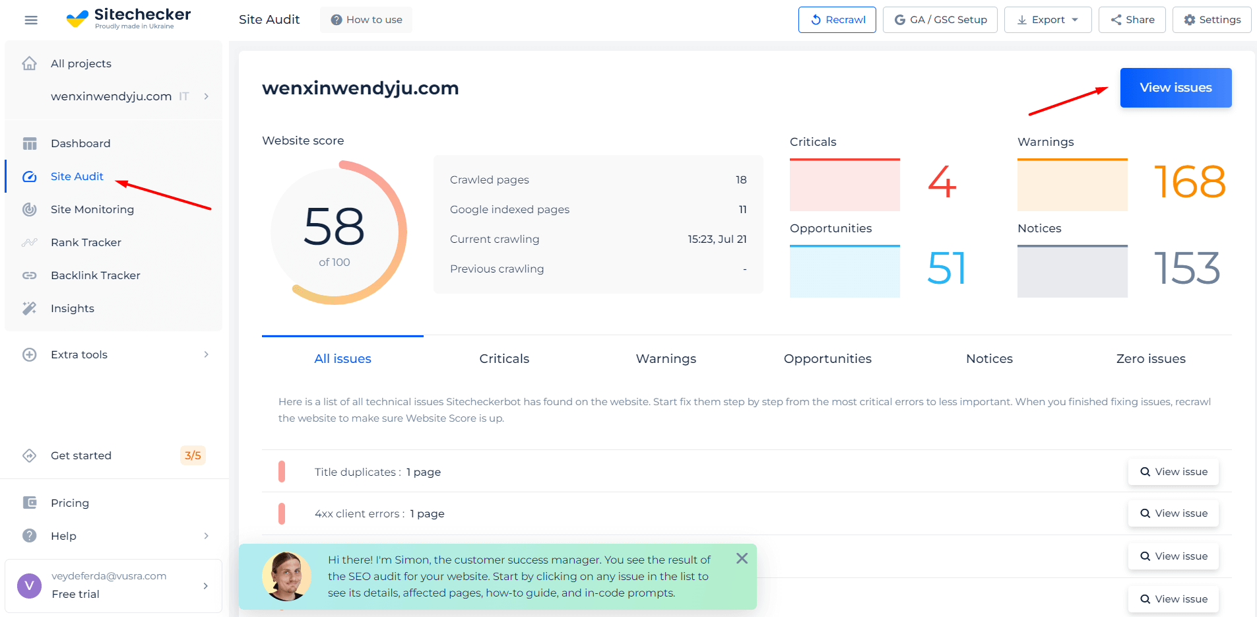
Task: Click the Site Audit gauge icon
Action: point(30,176)
